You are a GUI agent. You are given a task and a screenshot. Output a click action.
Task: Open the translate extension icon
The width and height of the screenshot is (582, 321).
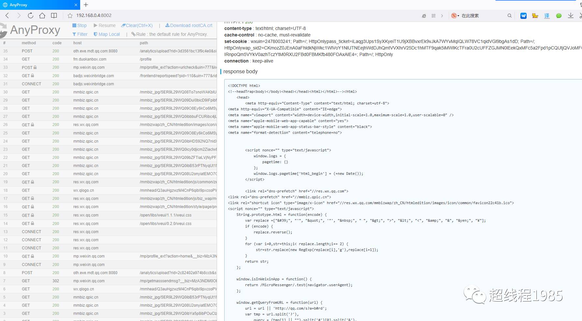pyautogui.click(x=547, y=16)
